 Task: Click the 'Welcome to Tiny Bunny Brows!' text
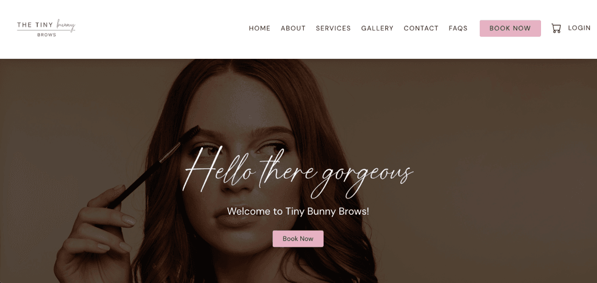click(298, 211)
